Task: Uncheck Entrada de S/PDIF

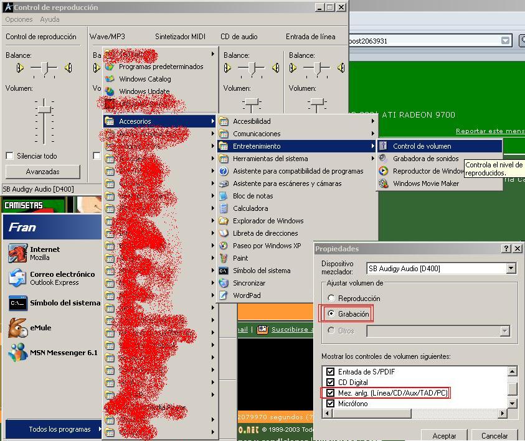Action: point(331,371)
